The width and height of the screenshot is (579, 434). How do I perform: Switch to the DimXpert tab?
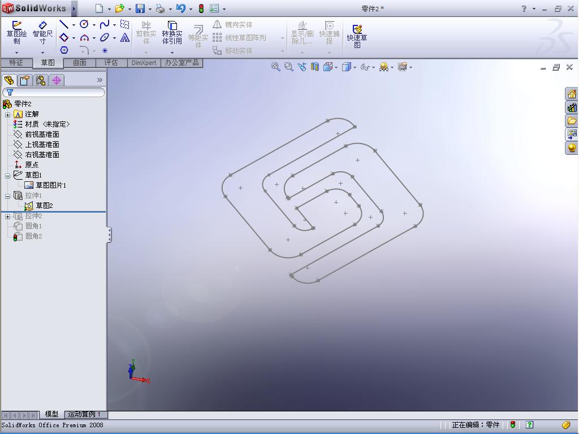144,63
